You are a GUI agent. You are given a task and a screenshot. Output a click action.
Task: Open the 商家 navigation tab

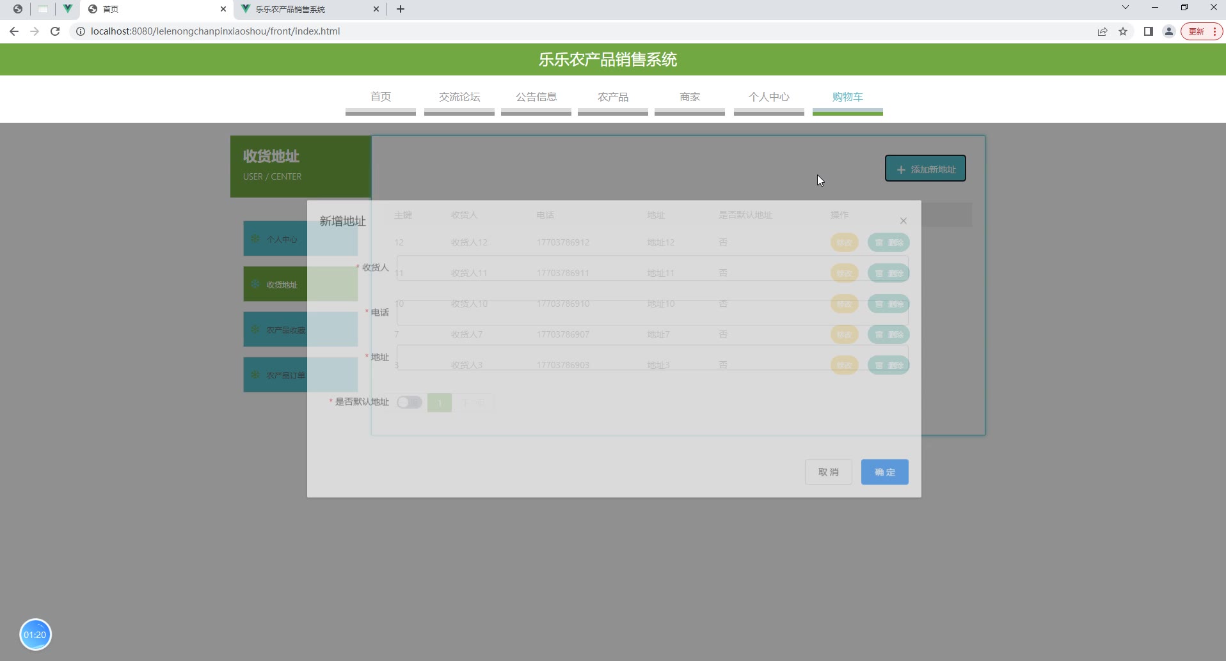690,97
